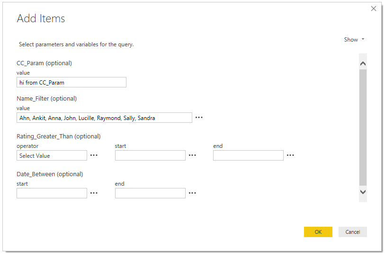Dismiss dialog with Cancel button
Image resolution: width=385 pixels, height=256 pixels.
353,232
